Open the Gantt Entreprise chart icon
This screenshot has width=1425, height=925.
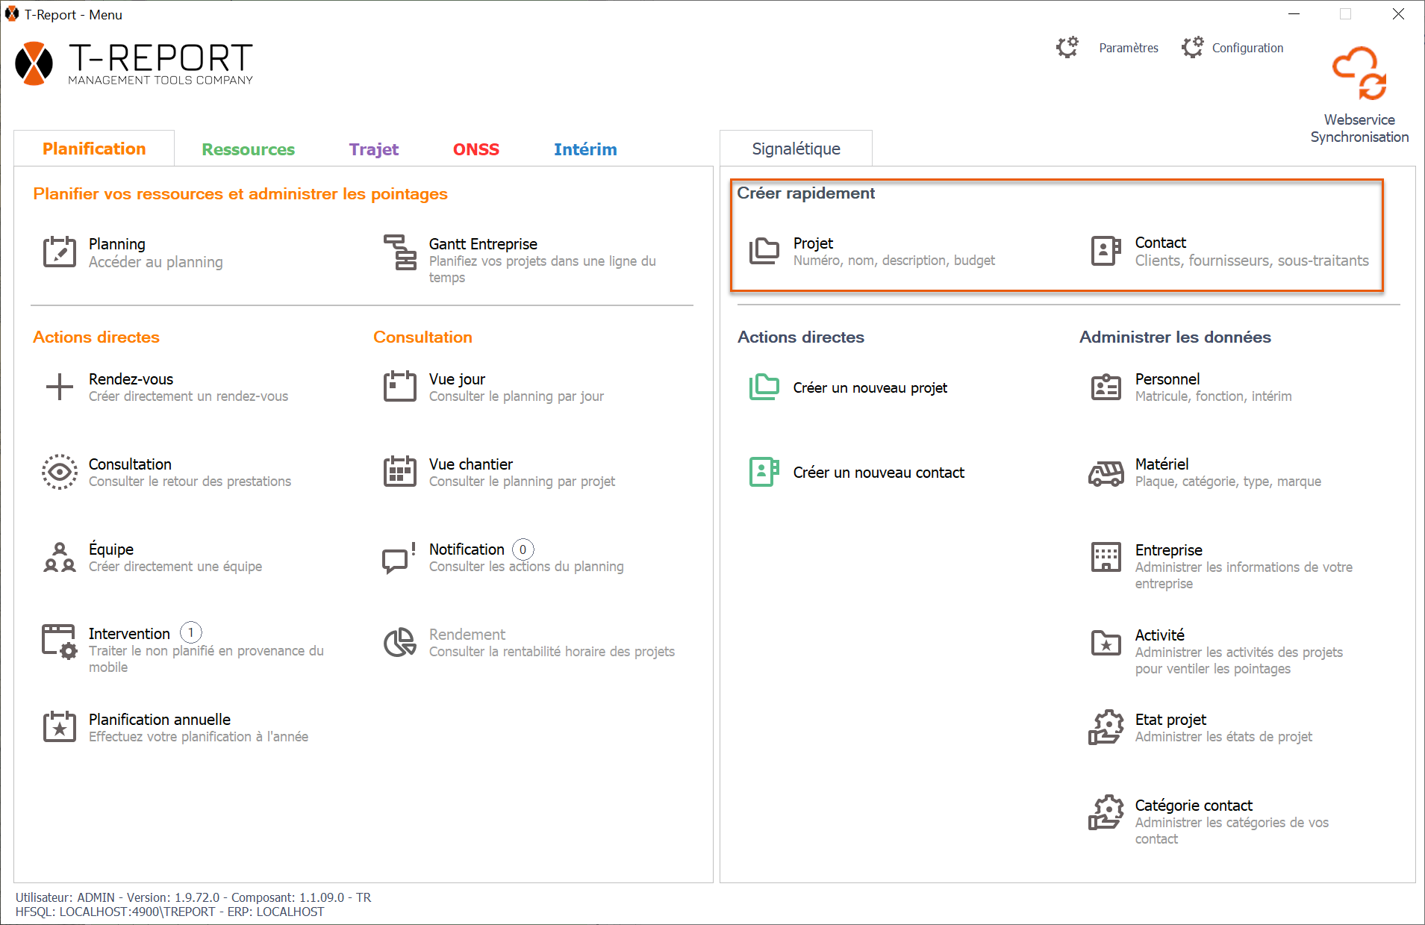point(400,252)
